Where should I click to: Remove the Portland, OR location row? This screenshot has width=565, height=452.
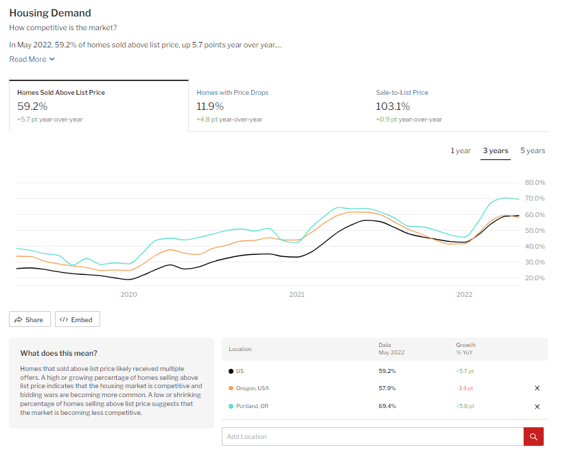point(537,406)
